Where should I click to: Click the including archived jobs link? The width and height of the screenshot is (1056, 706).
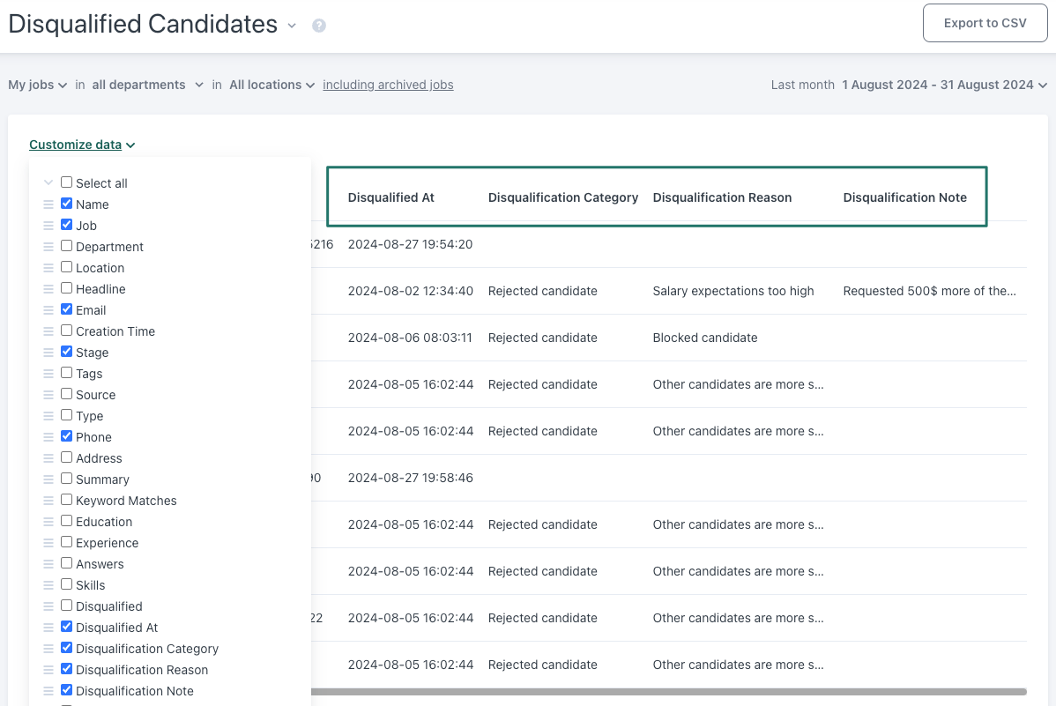pyautogui.click(x=388, y=85)
